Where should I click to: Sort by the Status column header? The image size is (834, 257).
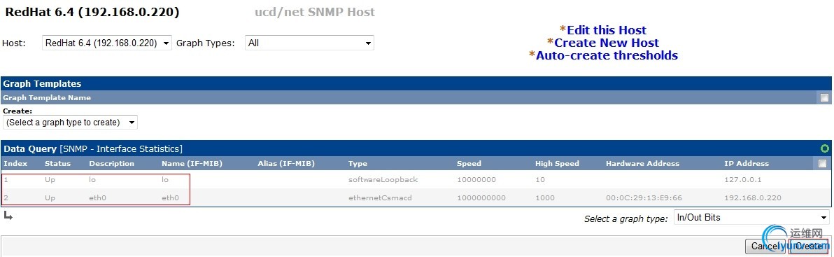[57, 163]
